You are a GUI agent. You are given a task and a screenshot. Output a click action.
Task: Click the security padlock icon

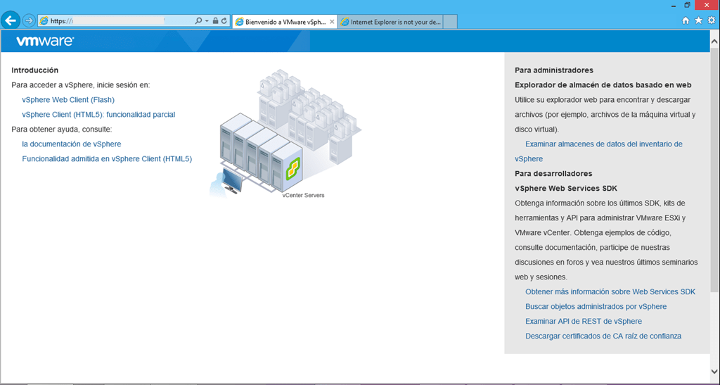click(215, 21)
